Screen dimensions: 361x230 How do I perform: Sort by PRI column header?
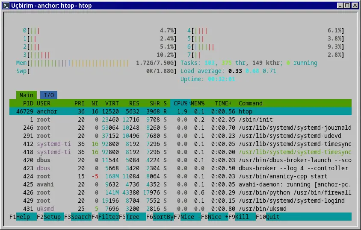click(80, 103)
